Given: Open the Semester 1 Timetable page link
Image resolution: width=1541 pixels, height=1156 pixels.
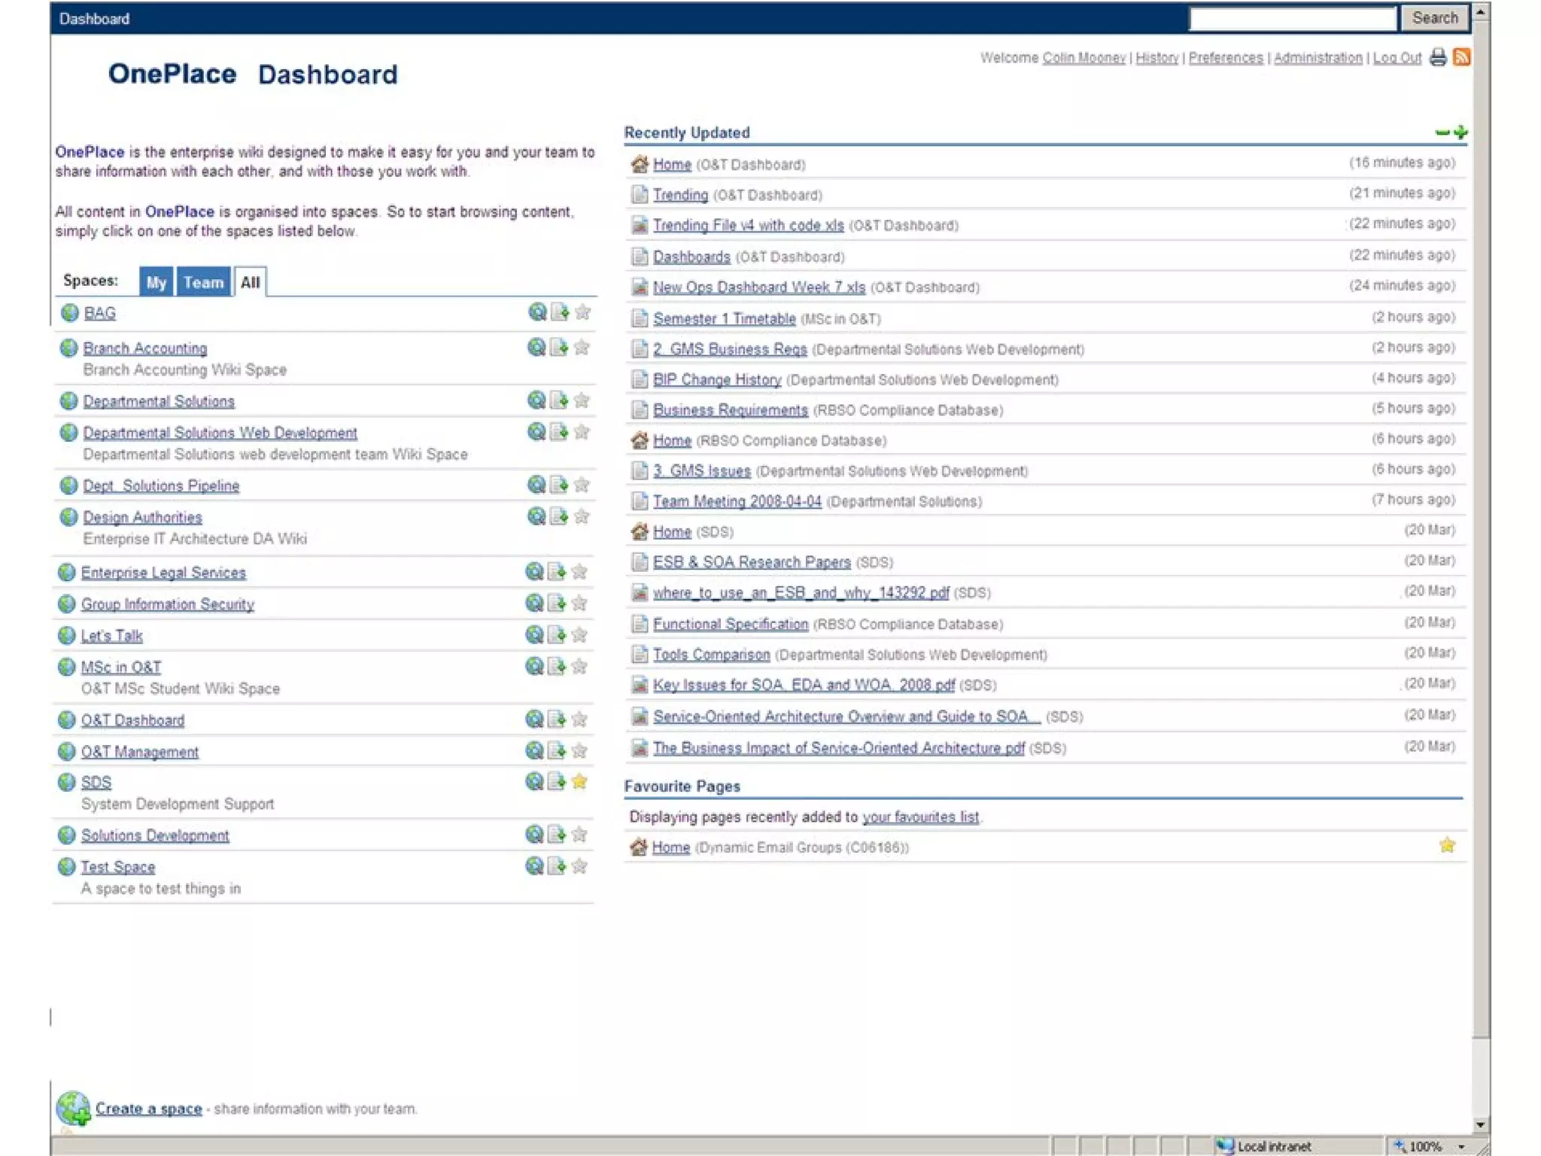Looking at the screenshot, I should click(x=724, y=318).
